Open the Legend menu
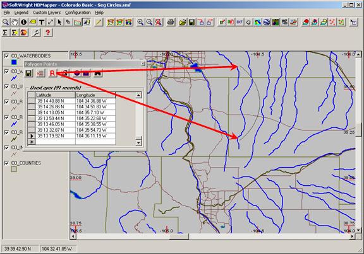Viewport: 364px width, 254px height. pos(21,13)
